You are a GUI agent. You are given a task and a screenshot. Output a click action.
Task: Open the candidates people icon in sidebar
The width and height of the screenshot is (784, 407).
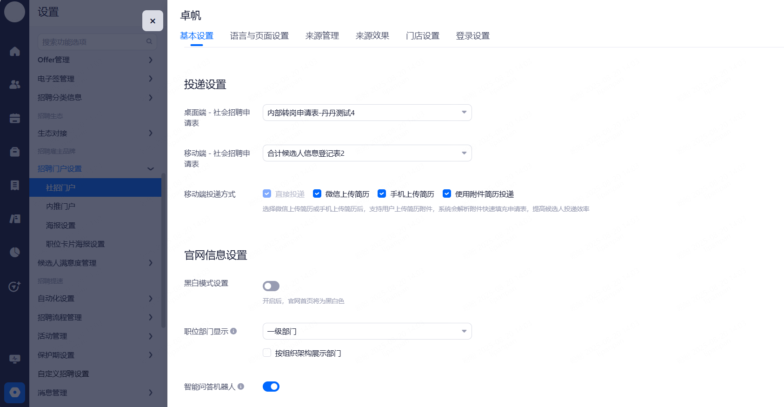point(14,85)
